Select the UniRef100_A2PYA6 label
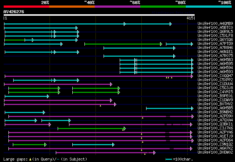This screenshot has width=235, height=162. 215,132
